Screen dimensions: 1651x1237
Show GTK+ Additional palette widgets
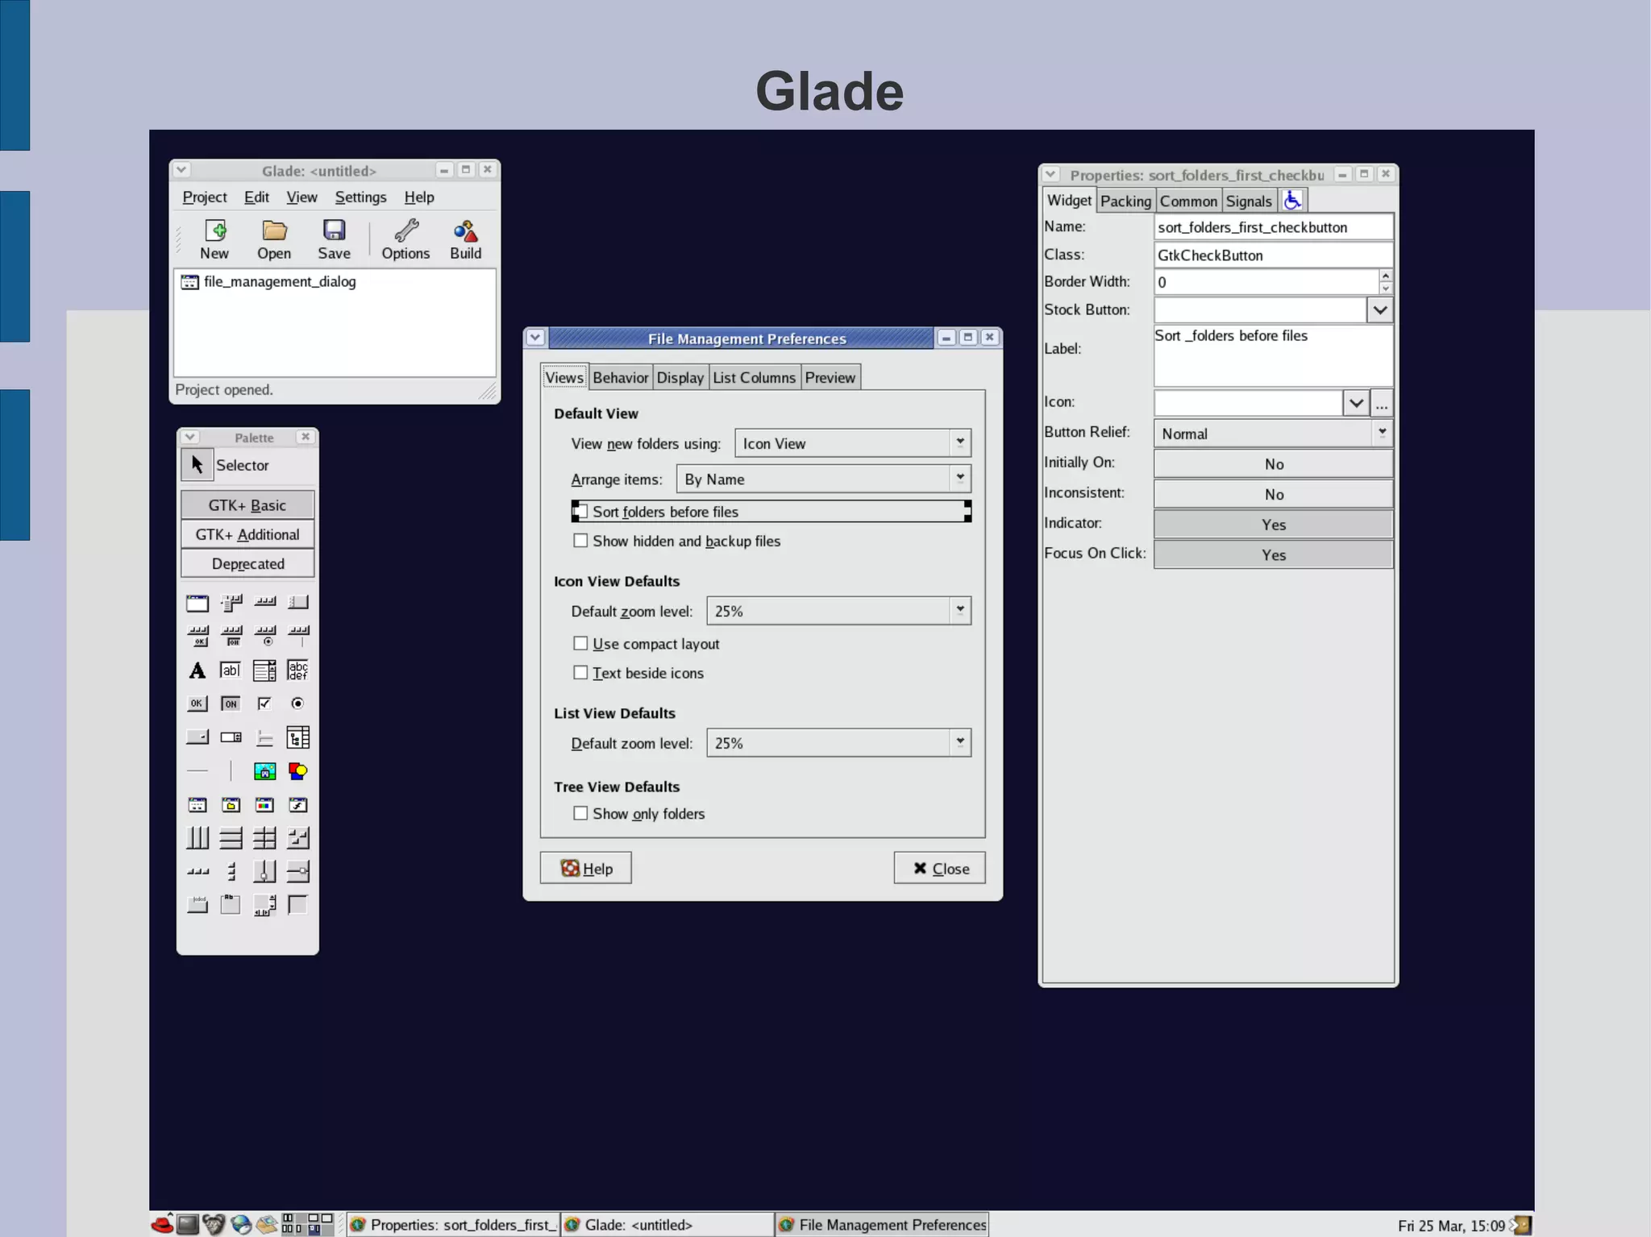pos(247,534)
